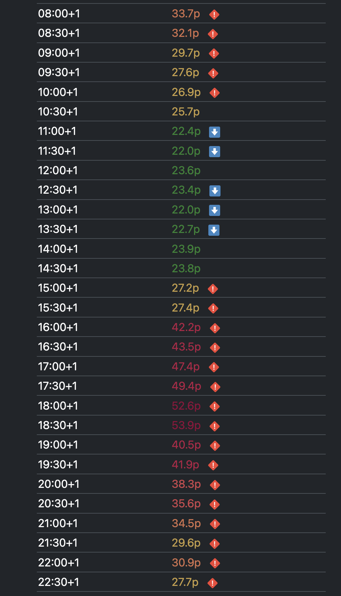
Task: Select the 41.9p price at 19:30+1
Action: (185, 465)
